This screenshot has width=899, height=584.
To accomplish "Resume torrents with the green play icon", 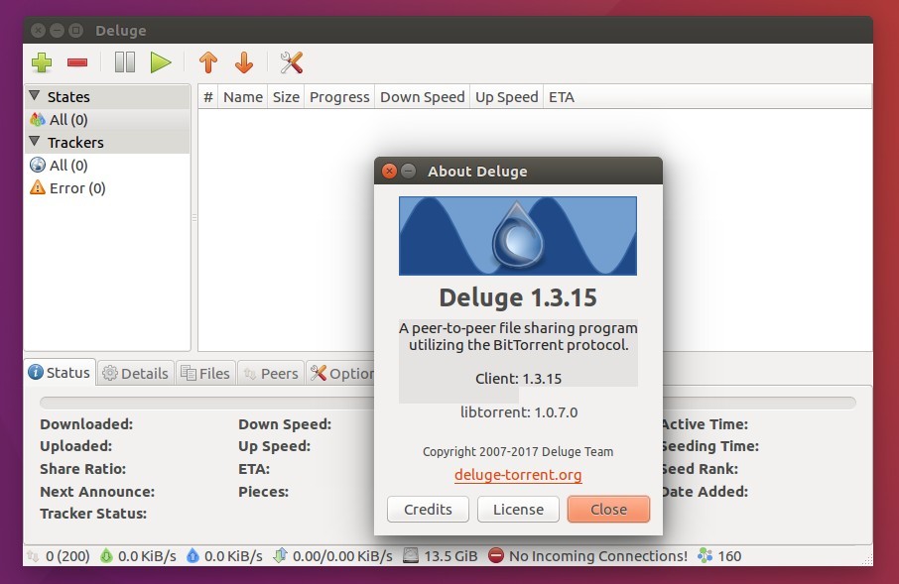I will [161, 62].
